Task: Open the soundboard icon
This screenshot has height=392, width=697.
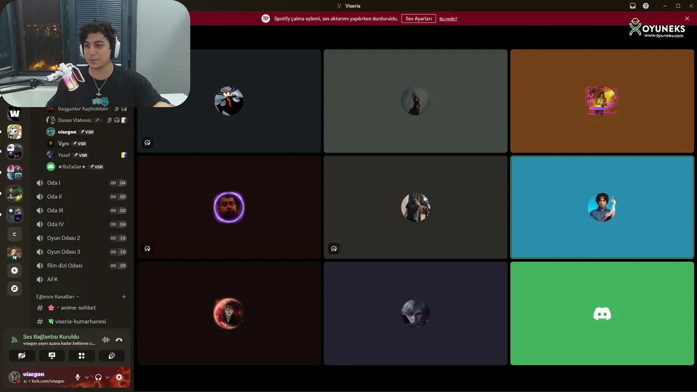Action: click(x=112, y=356)
